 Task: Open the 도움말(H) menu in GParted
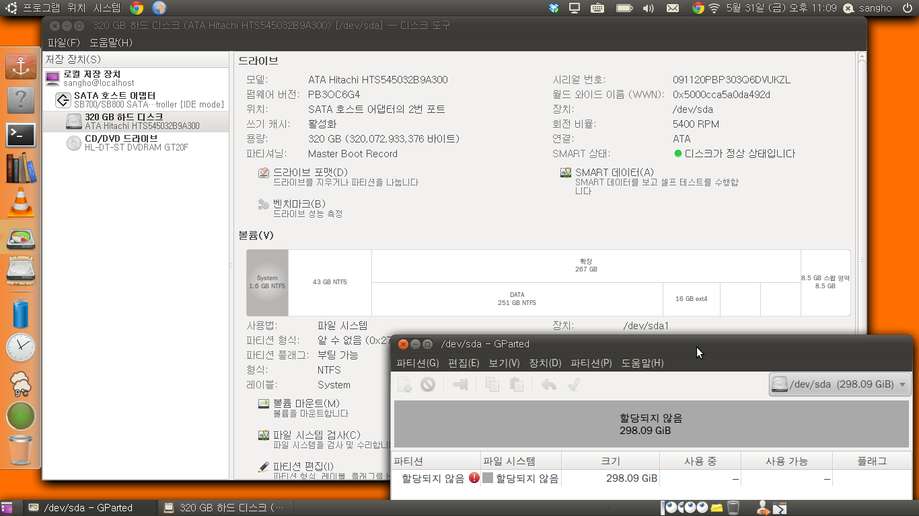click(x=642, y=363)
